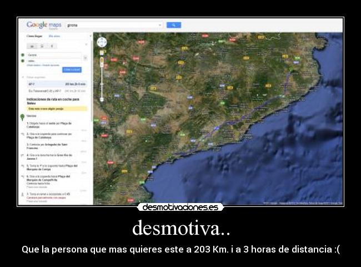
Task: Swap origin and destination with reverse icon
Action: [86, 58]
